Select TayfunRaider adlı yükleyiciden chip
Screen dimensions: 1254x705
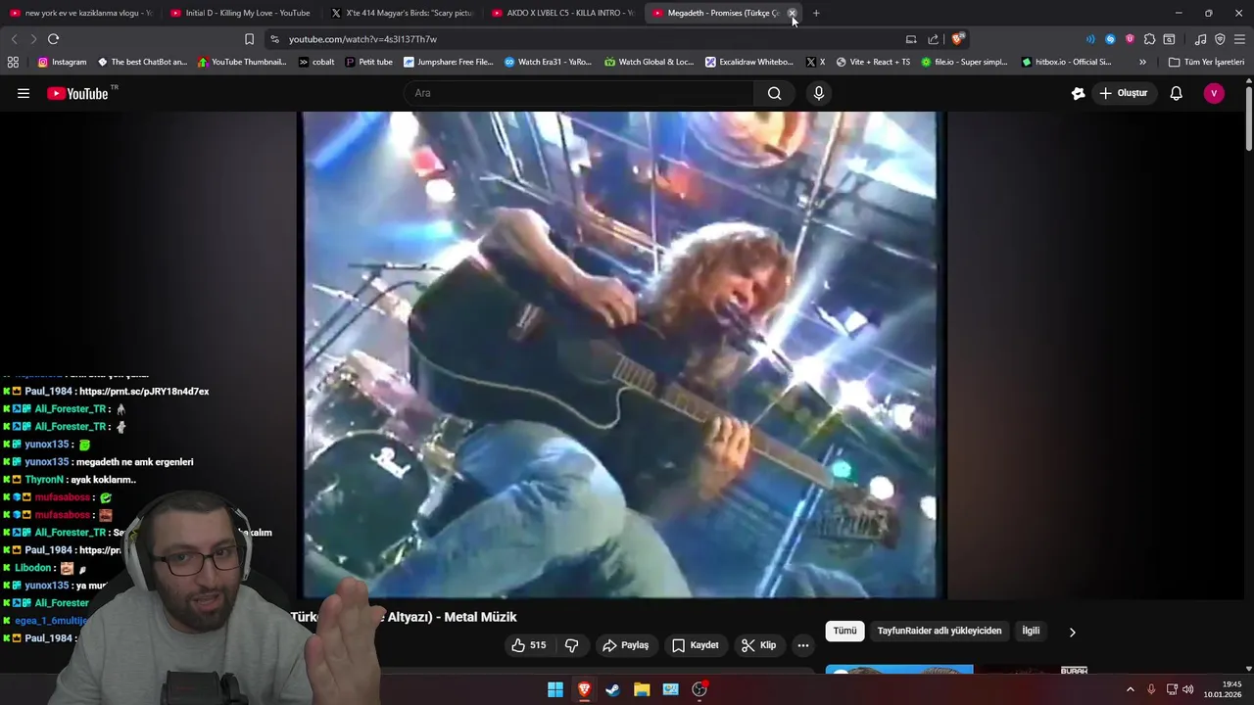click(x=939, y=631)
